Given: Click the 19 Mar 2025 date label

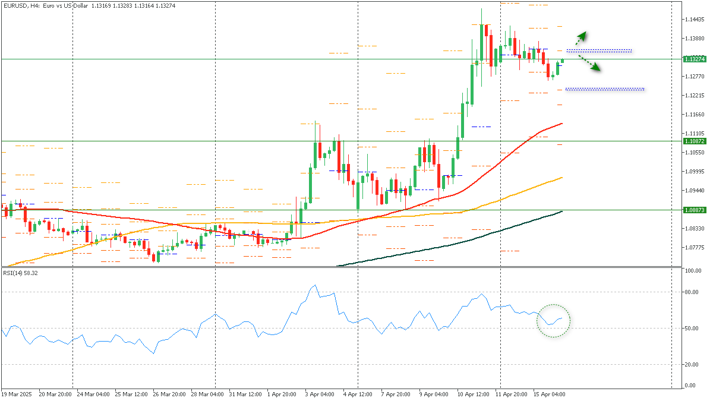Looking at the screenshot, I should coord(17,394).
